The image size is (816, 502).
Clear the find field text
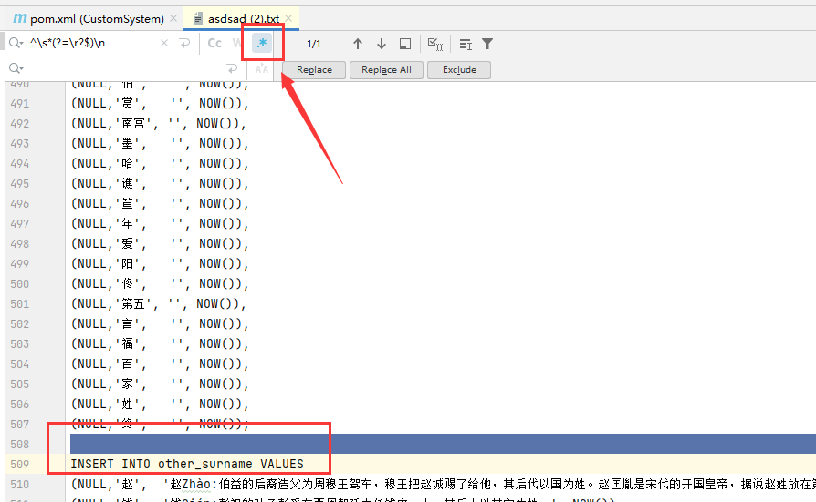coord(164,43)
